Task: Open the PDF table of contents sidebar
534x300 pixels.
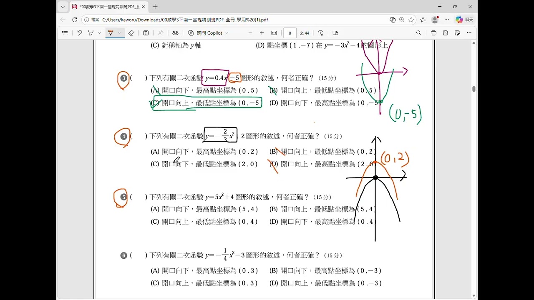Action: [x=65, y=33]
